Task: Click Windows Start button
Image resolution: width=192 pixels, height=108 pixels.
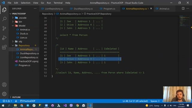Action: coord(3,105)
